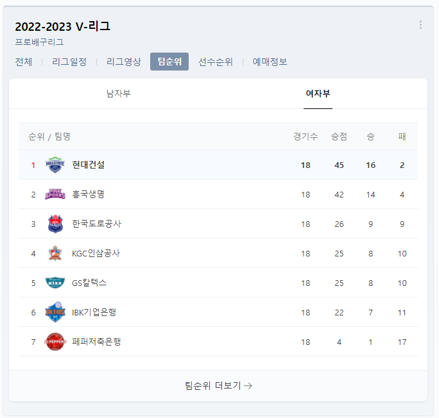Open the 리그영상 tab

point(123,62)
